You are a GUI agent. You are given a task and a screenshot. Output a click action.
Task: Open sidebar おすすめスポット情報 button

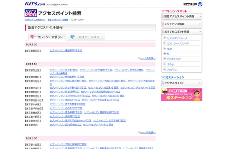tap(182, 32)
